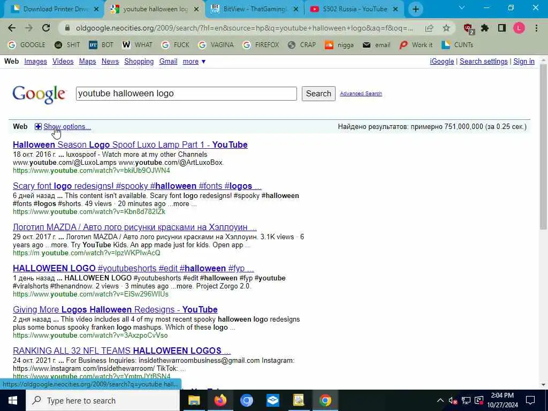
Task: Click the Sign in link
Action: coord(523,62)
